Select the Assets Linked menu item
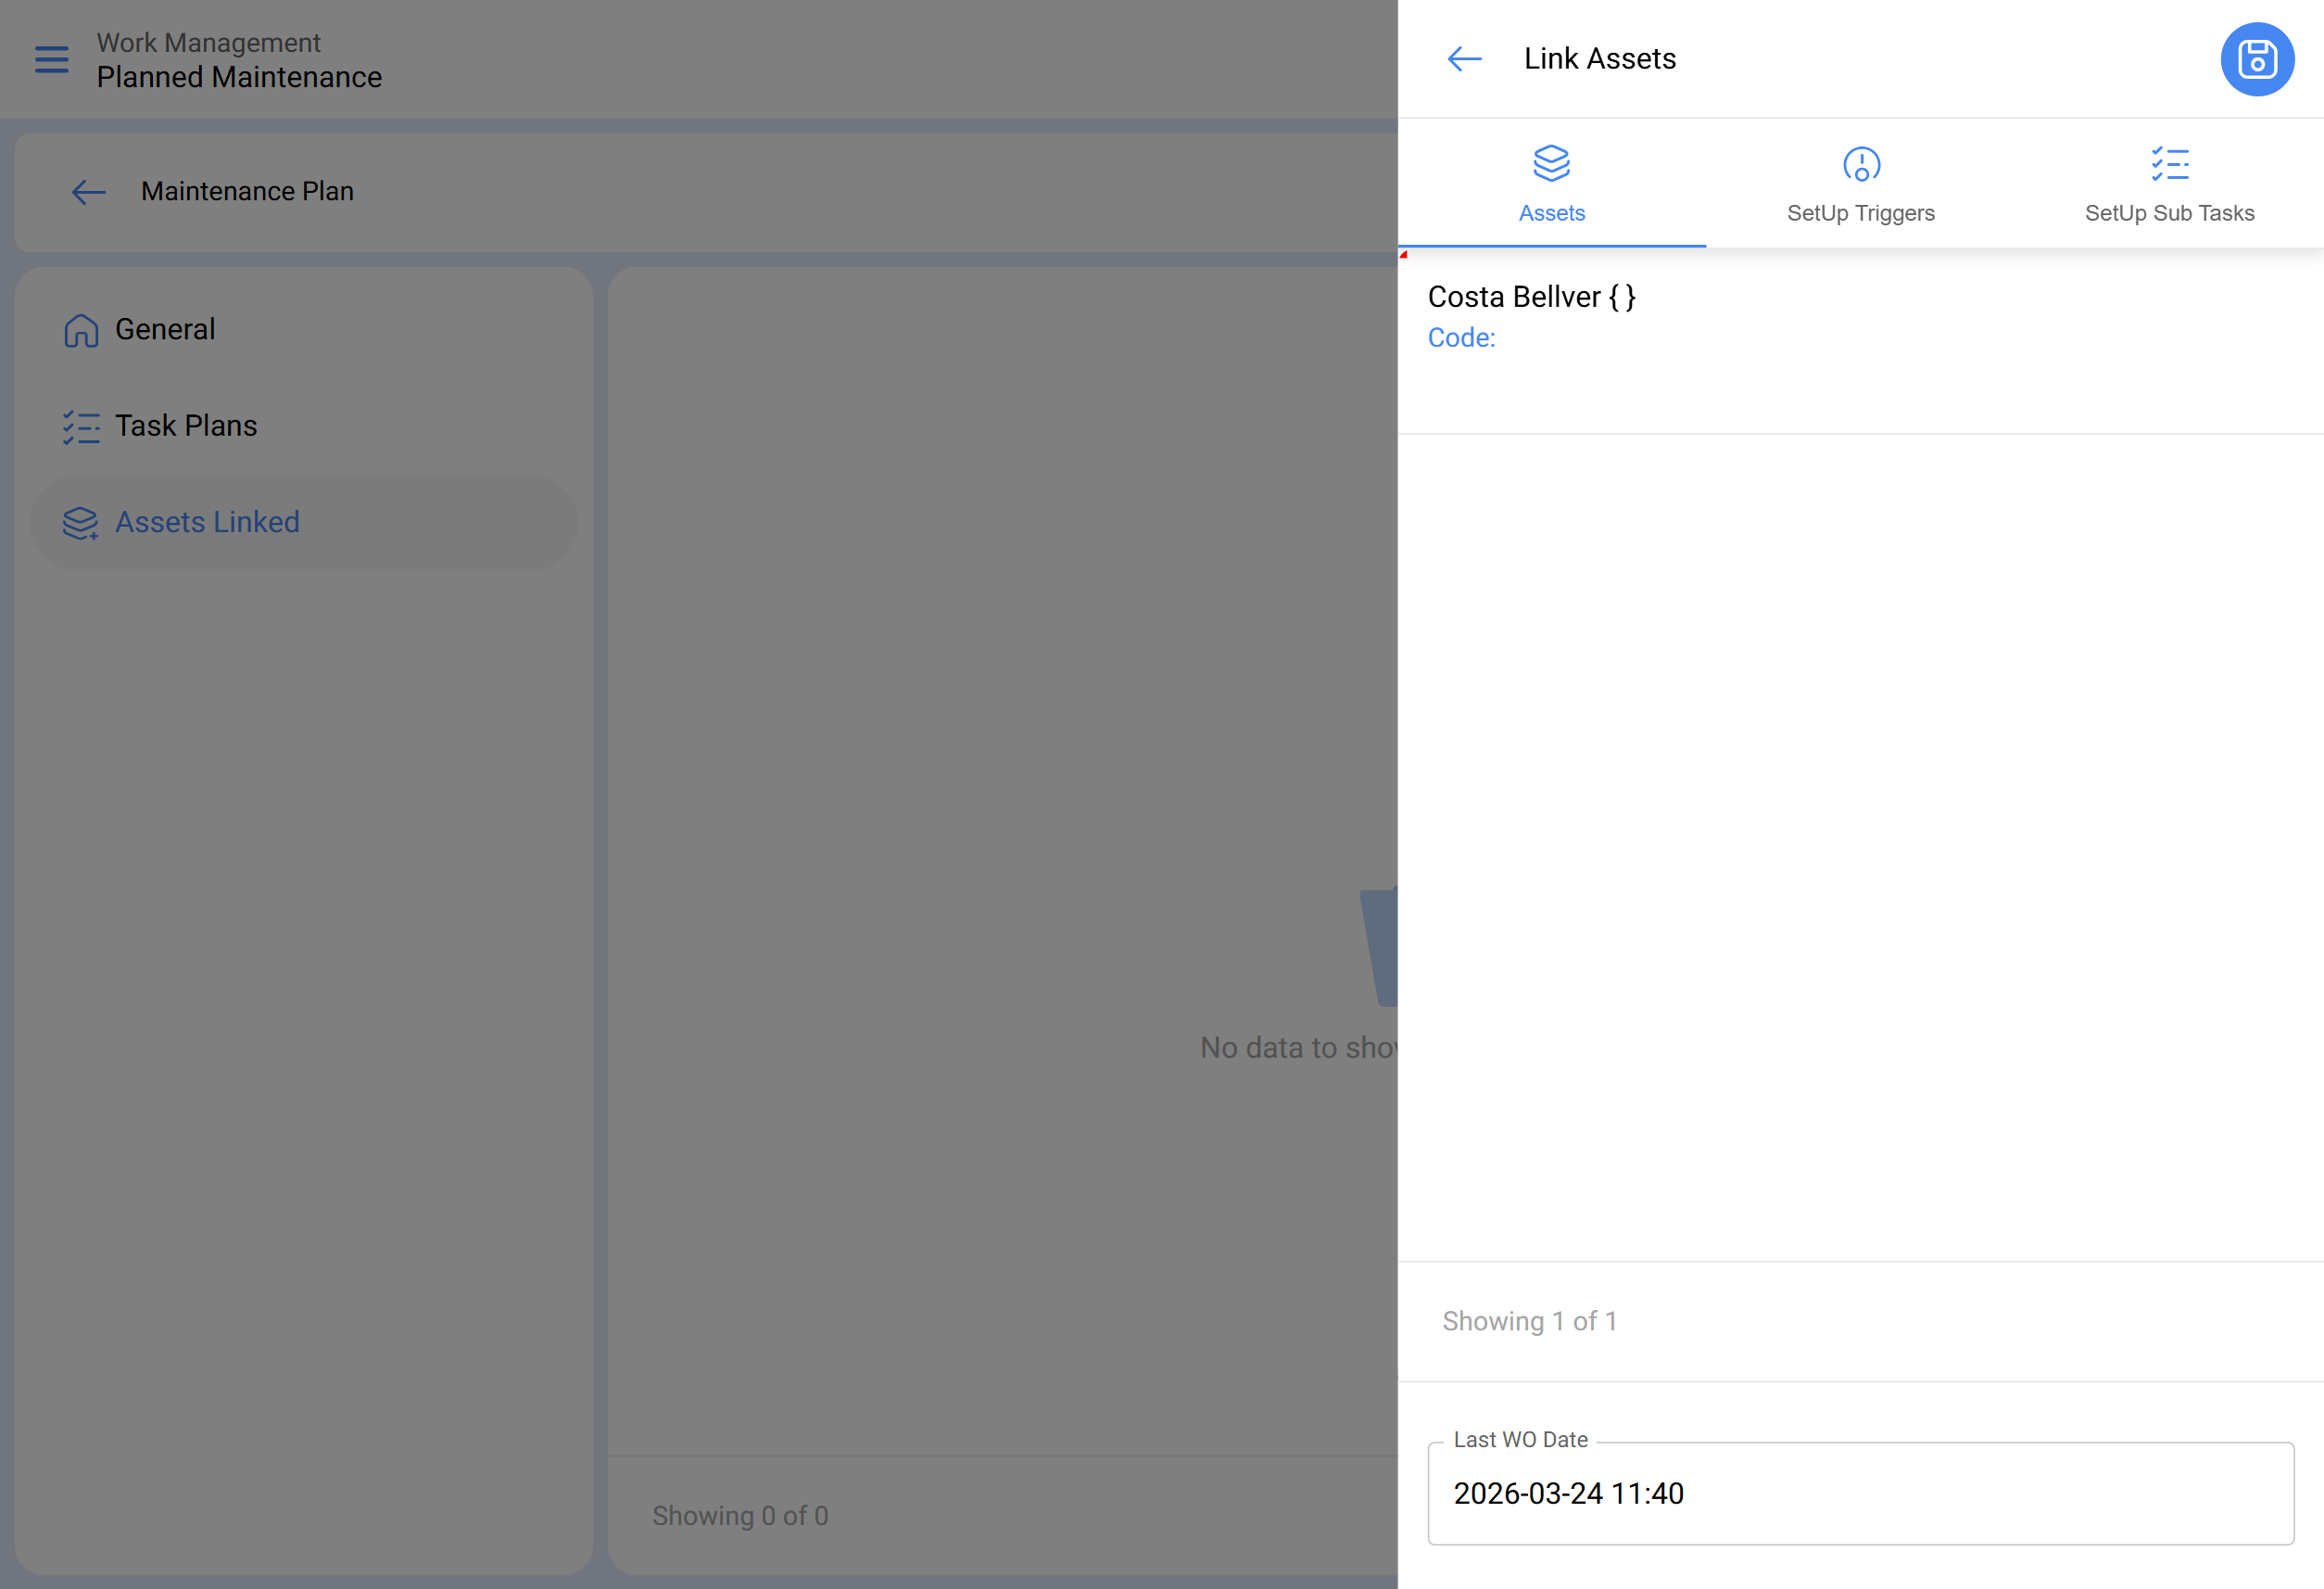 click(x=207, y=521)
